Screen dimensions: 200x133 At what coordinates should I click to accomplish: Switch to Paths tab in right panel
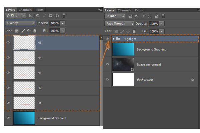coord(139,10)
